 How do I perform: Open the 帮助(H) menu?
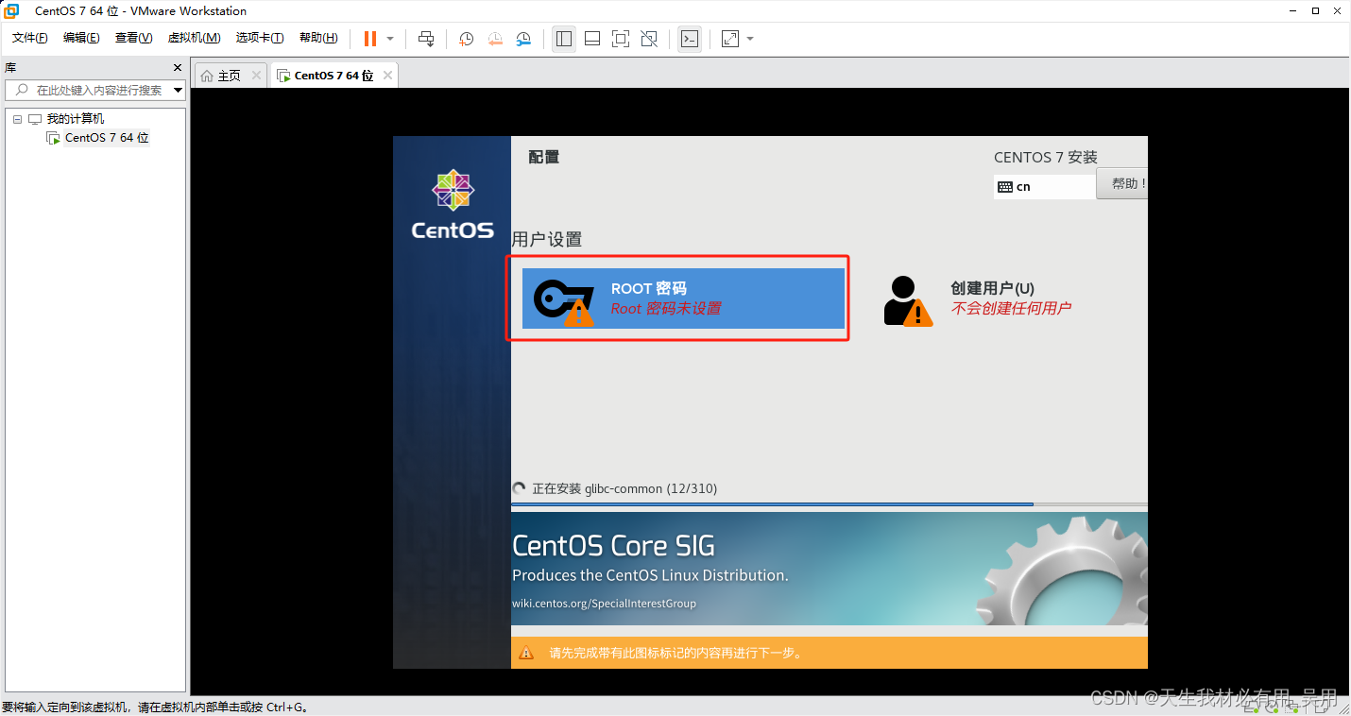(318, 38)
